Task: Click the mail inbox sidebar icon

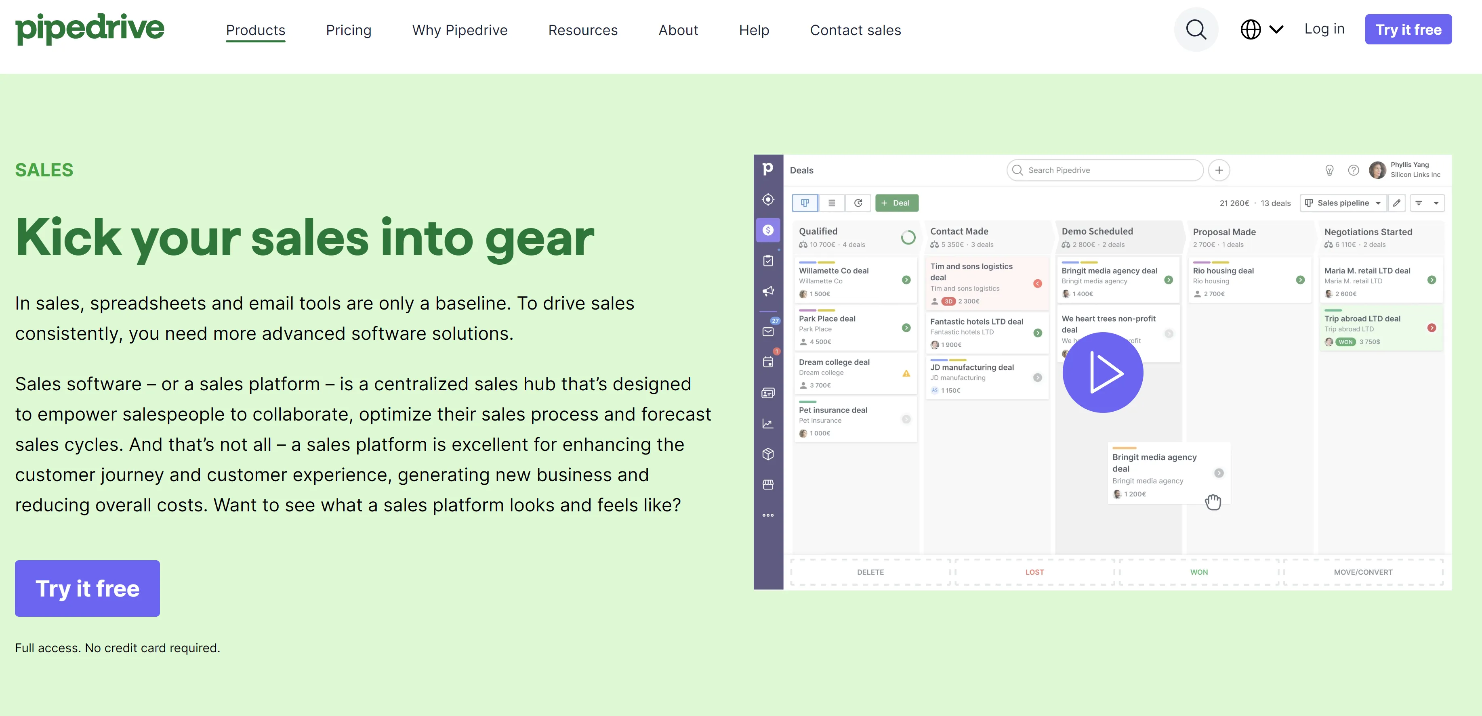Action: click(768, 332)
